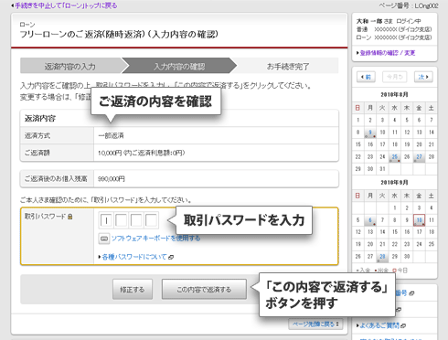Image resolution: width=448 pixels, height=340 pixels.
Task: Open よくあるご質問 link
Action: coord(379,325)
